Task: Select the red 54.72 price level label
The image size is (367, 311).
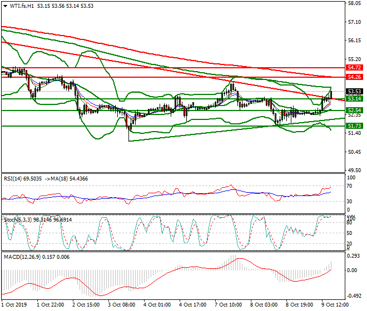Action: pyautogui.click(x=354, y=68)
